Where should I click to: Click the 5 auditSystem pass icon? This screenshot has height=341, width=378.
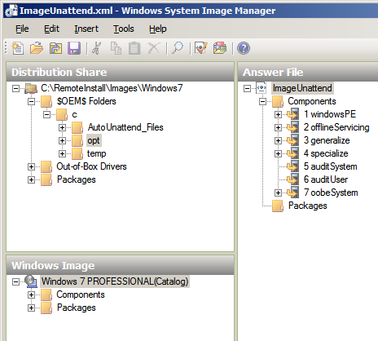coord(292,166)
